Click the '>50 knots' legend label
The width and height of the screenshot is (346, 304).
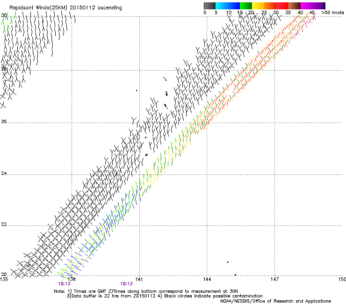pyautogui.click(x=332, y=13)
